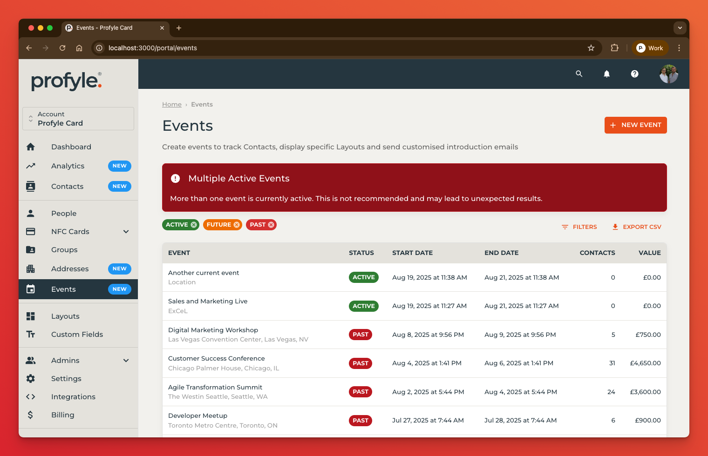
Task: Open the notifications bell
Action: point(606,74)
